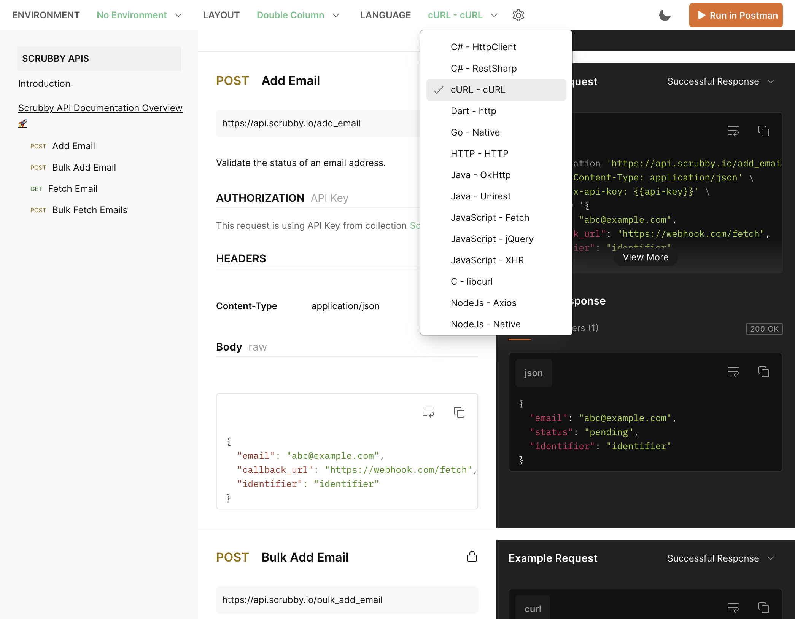
Task: Select NodeJs - Native language
Action: [496, 324]
